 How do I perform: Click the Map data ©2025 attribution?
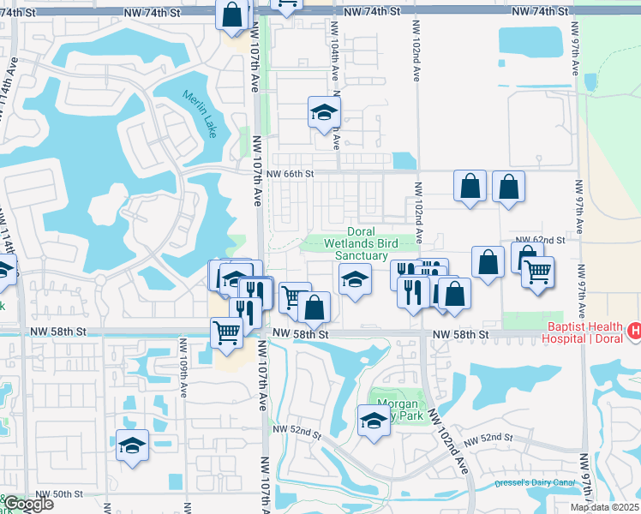point(605,507)
